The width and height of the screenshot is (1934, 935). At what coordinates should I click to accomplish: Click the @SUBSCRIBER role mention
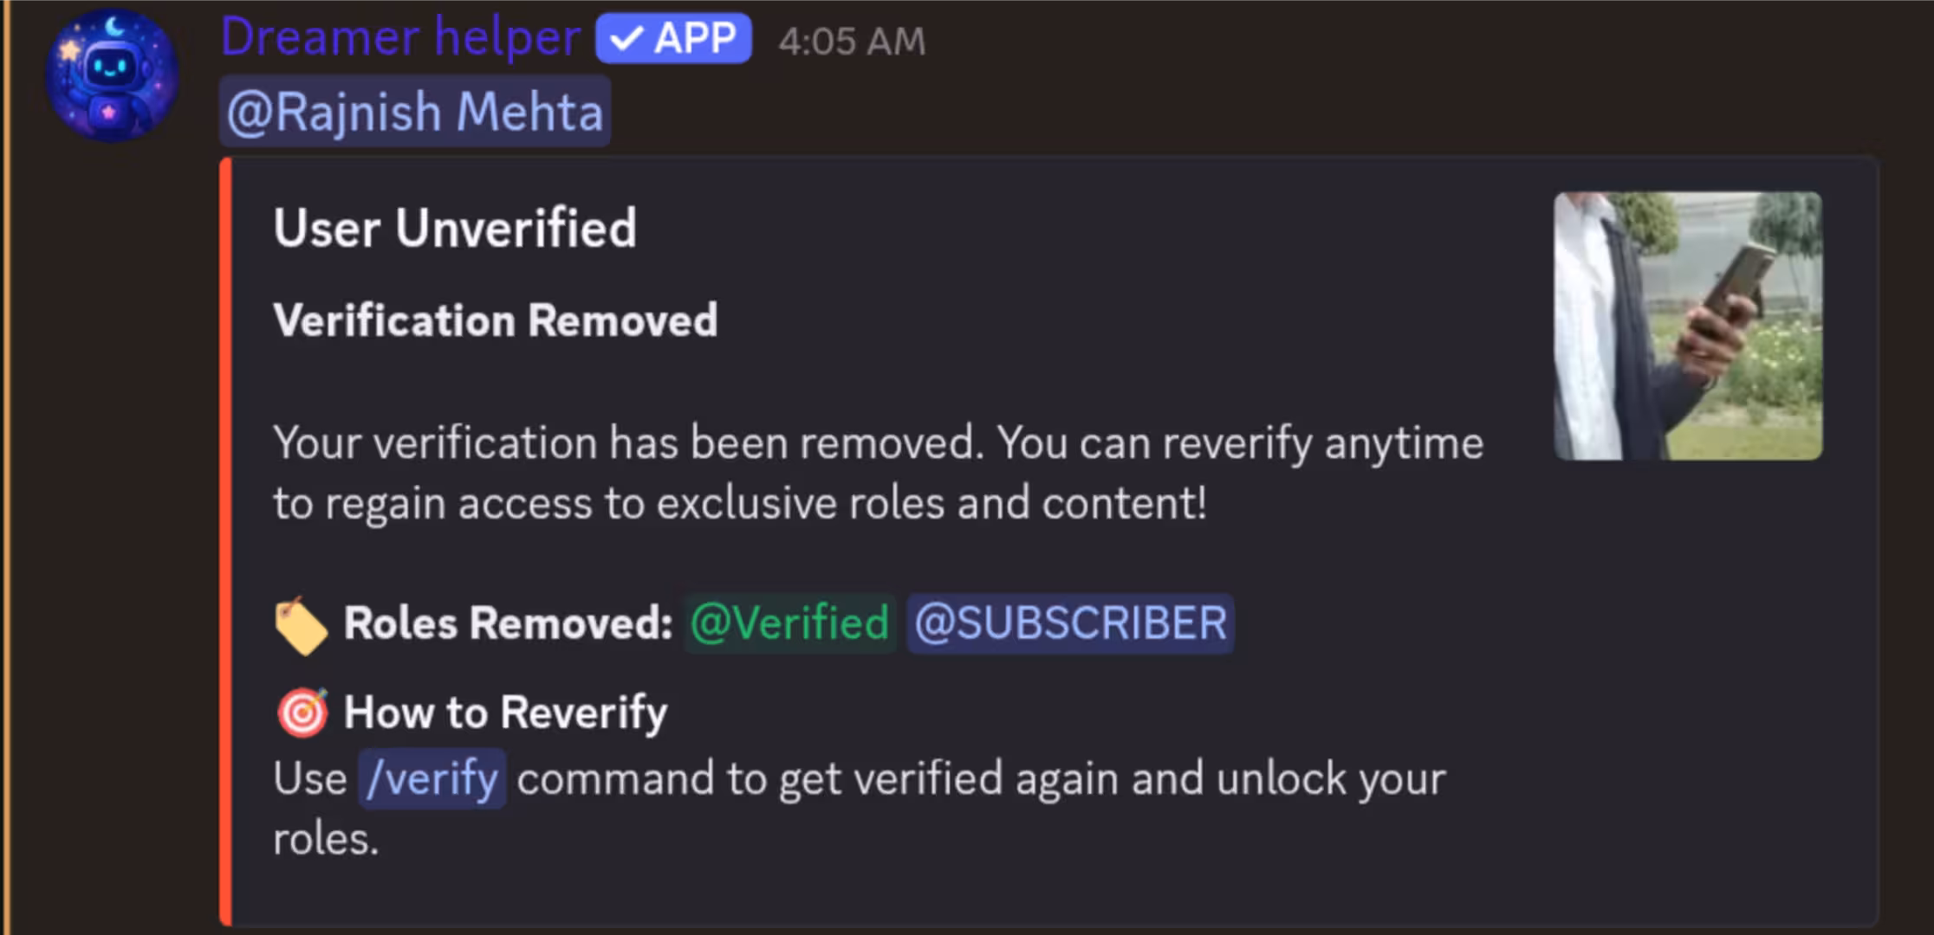[1069, 622]
